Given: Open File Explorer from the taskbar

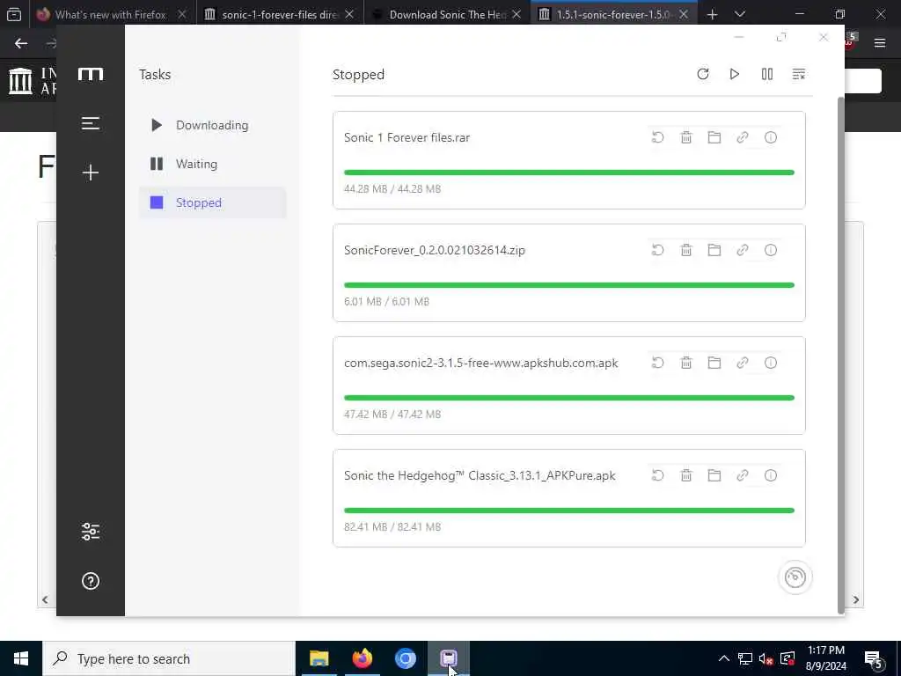Looking at the screenshot, I should [x=319, y=658].
